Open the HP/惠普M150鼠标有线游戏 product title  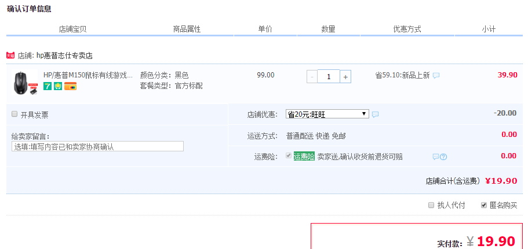(x=88, y=75)
